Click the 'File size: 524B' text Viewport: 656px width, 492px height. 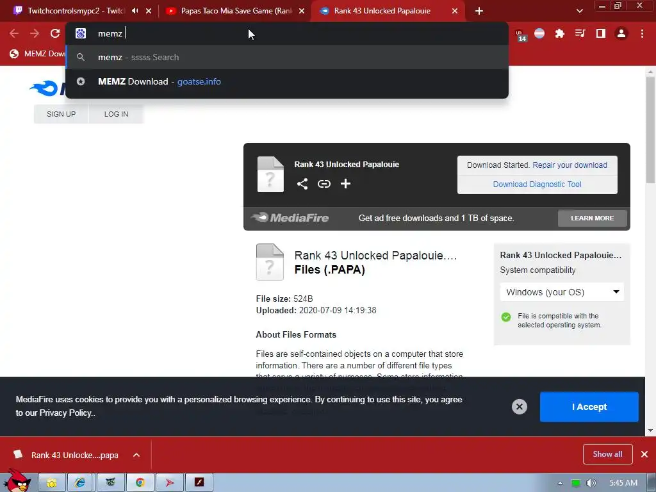pyautogui.click(x=284, y=299)
